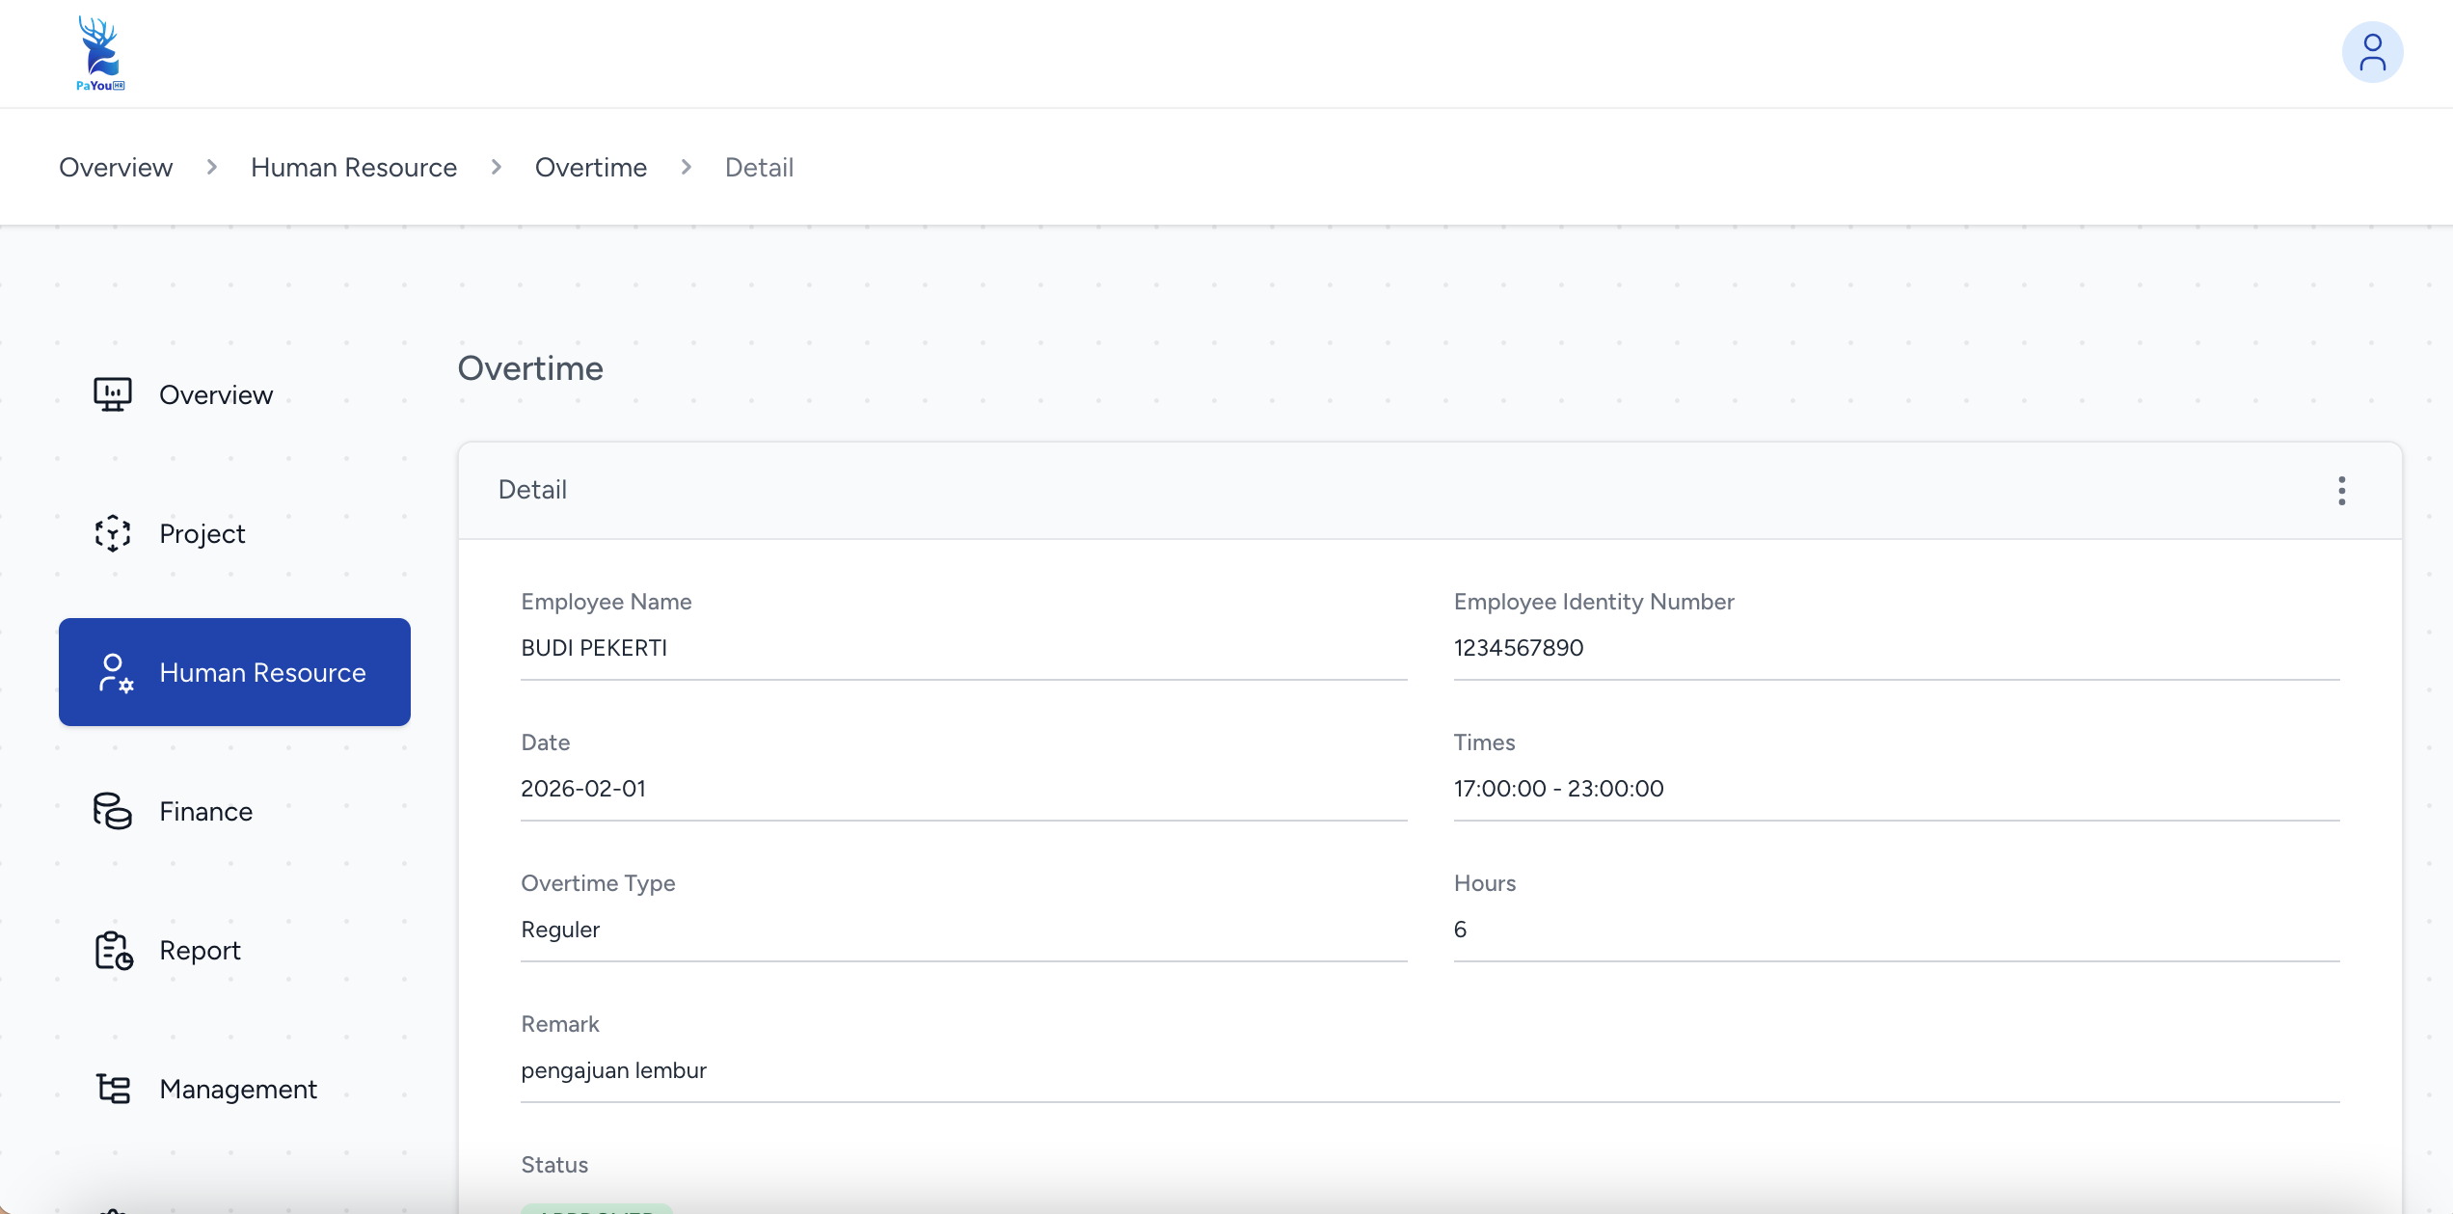Click the Employee Name field BUDI PEKERTI

point(594,648)
